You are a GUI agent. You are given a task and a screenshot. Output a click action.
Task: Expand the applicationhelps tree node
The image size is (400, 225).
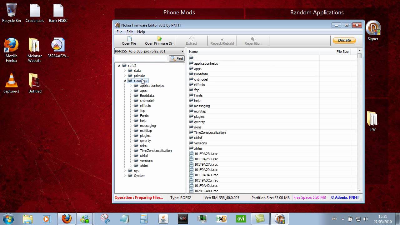pyautogui.click(x=131, y=86)
